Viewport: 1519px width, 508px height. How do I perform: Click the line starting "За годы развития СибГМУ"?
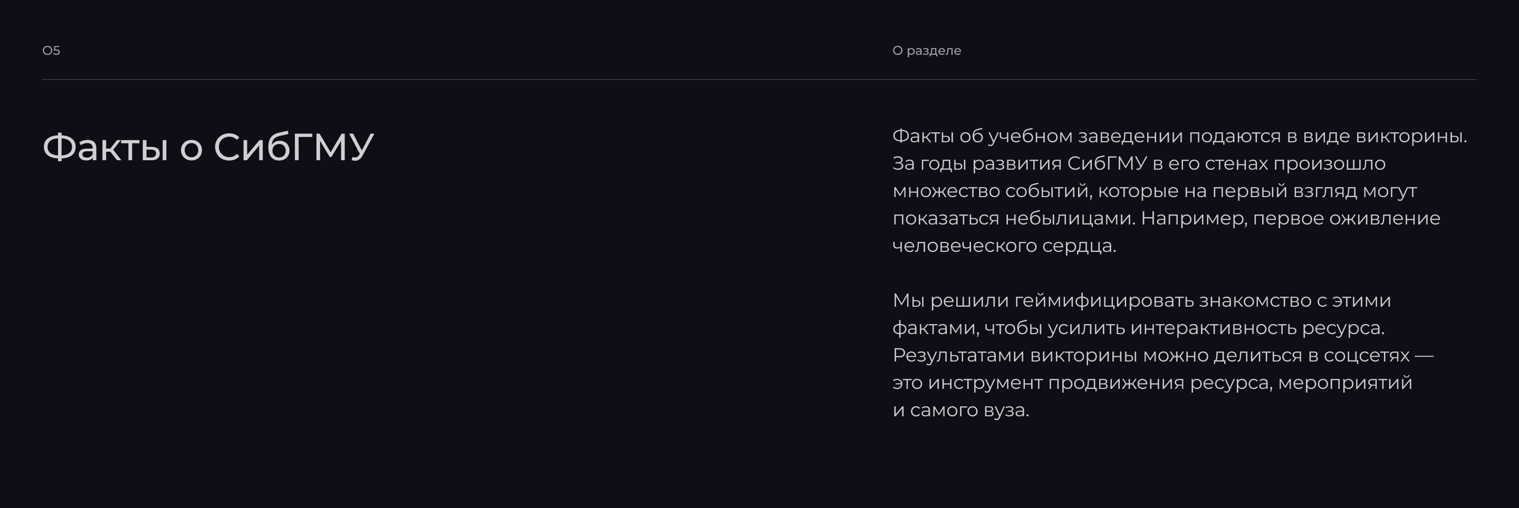[x=1139, y=163]
